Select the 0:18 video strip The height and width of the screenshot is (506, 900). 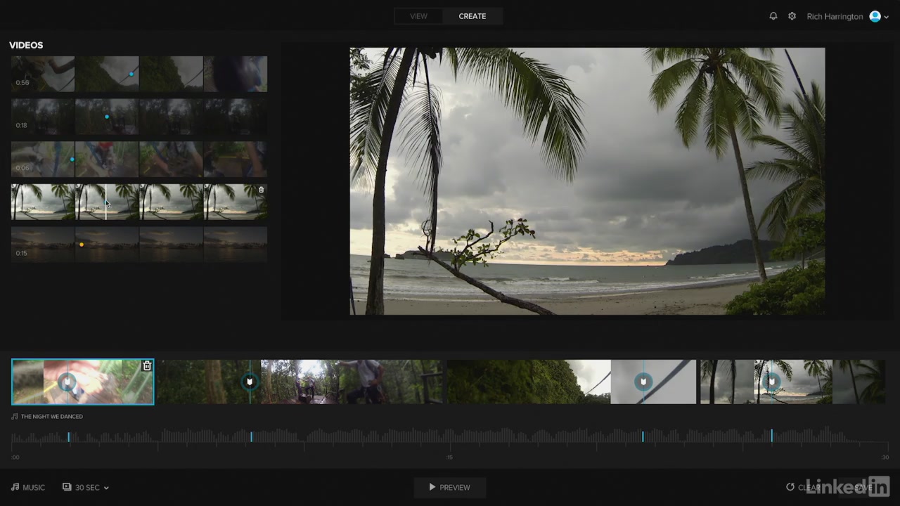pos(139,117)
